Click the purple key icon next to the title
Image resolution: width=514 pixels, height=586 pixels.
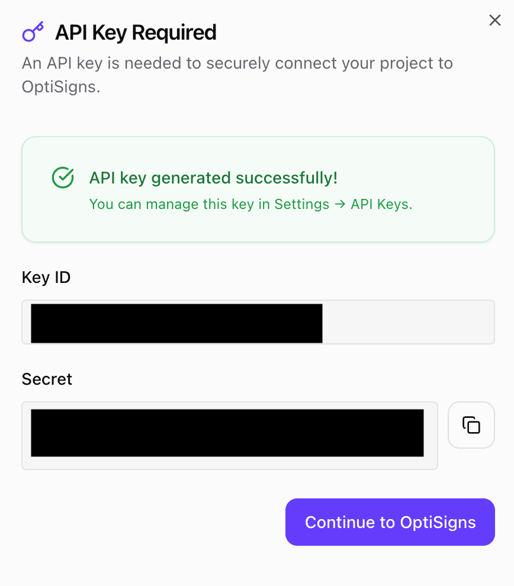coord(33,32)
